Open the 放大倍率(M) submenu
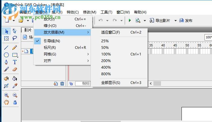Screen dimensions: 212x122 pos(62,32)
